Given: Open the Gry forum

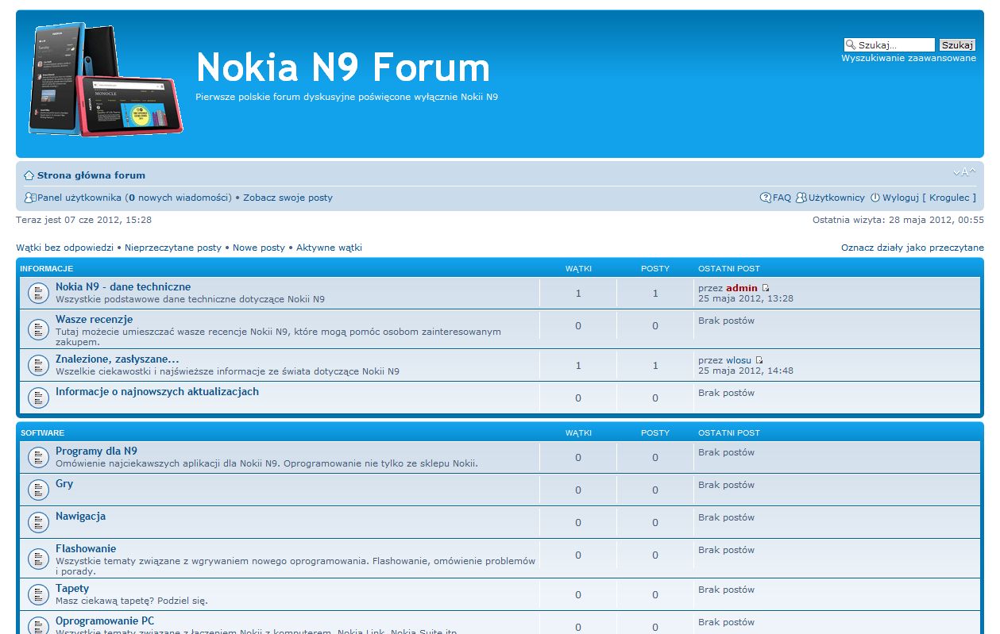Looking at the screenshot, I should tap(64, 483).
